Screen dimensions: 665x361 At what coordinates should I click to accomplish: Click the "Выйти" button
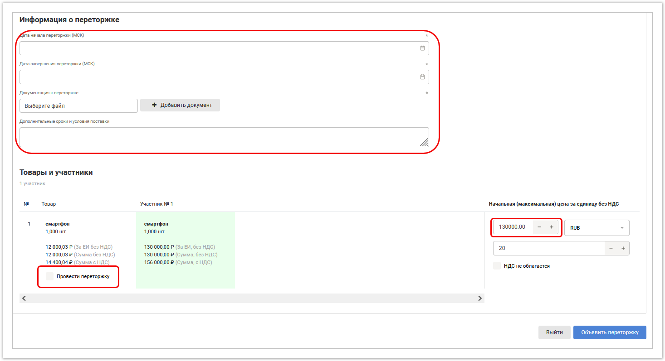[x=554, y=332]
